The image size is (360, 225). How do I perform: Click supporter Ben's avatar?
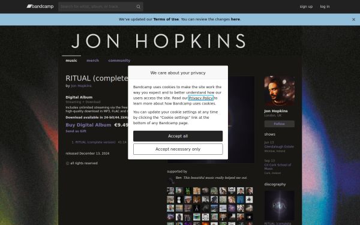170,181
